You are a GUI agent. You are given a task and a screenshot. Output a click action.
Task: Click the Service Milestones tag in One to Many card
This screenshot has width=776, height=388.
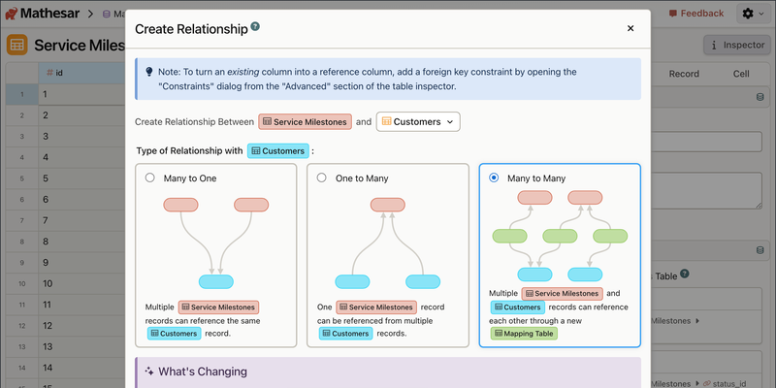pyautogui.click(x=376, y=307)
